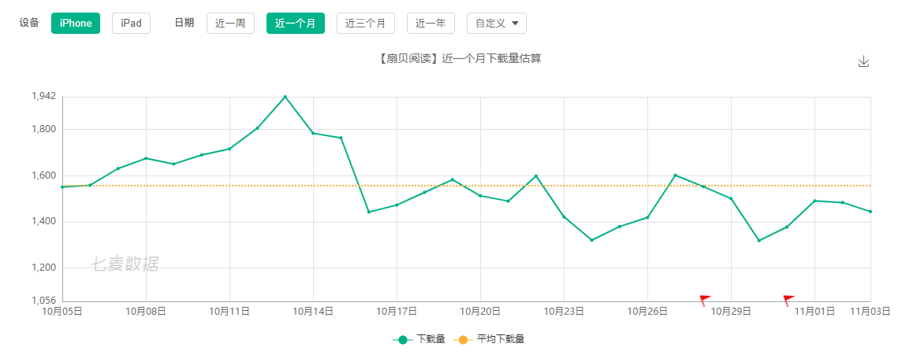The width and height of the screenshot is (917, 358).
Task: Hide the 下载量 series via legend text
Action: pos(431,340)
